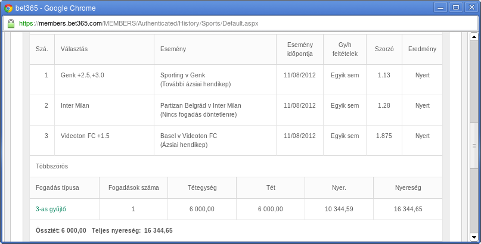Click the 16 344,65 Nyereség table cell
The image size is (481, 244).
point(408,209)
